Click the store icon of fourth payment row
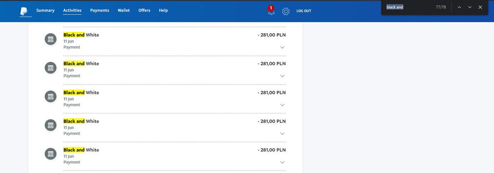The width and height of the screenshot is (494, 173). 51,125
